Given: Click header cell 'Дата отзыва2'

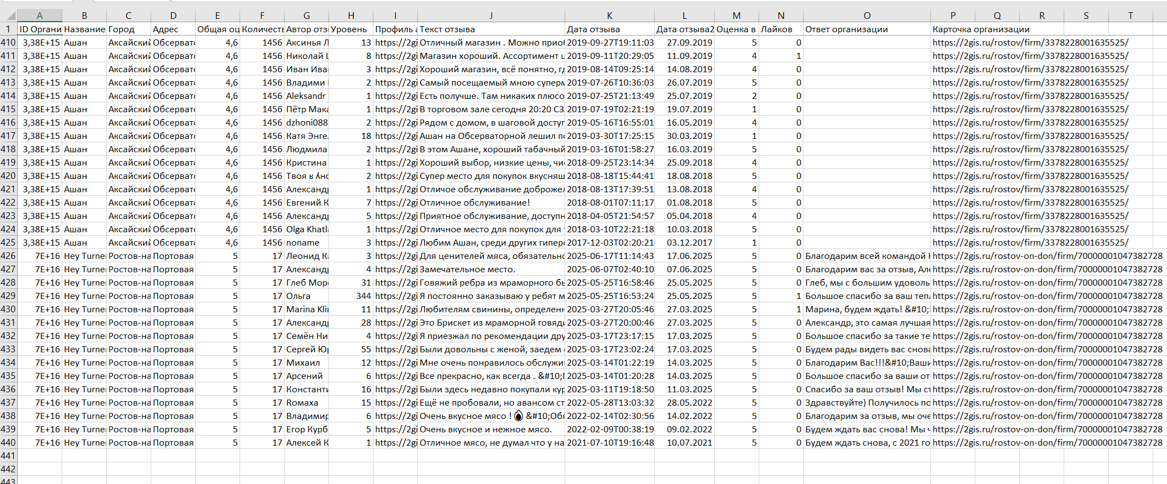Looking at the screenshot, I should coord(684,29).
